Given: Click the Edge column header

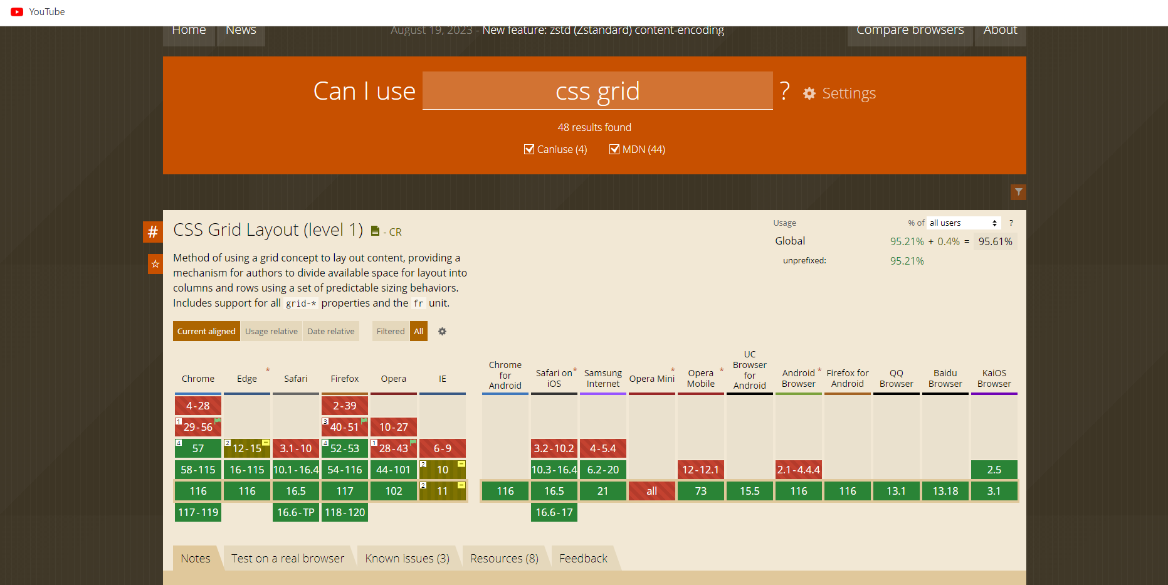Looking at the screenshot, I should [x=247, y=379].
